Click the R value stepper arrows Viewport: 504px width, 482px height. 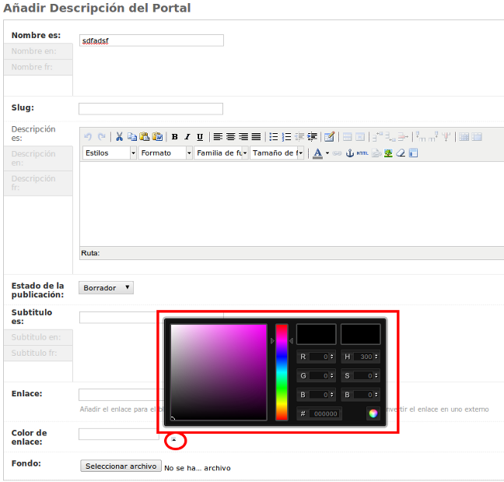pyautogui.click(x=332, y=357)
